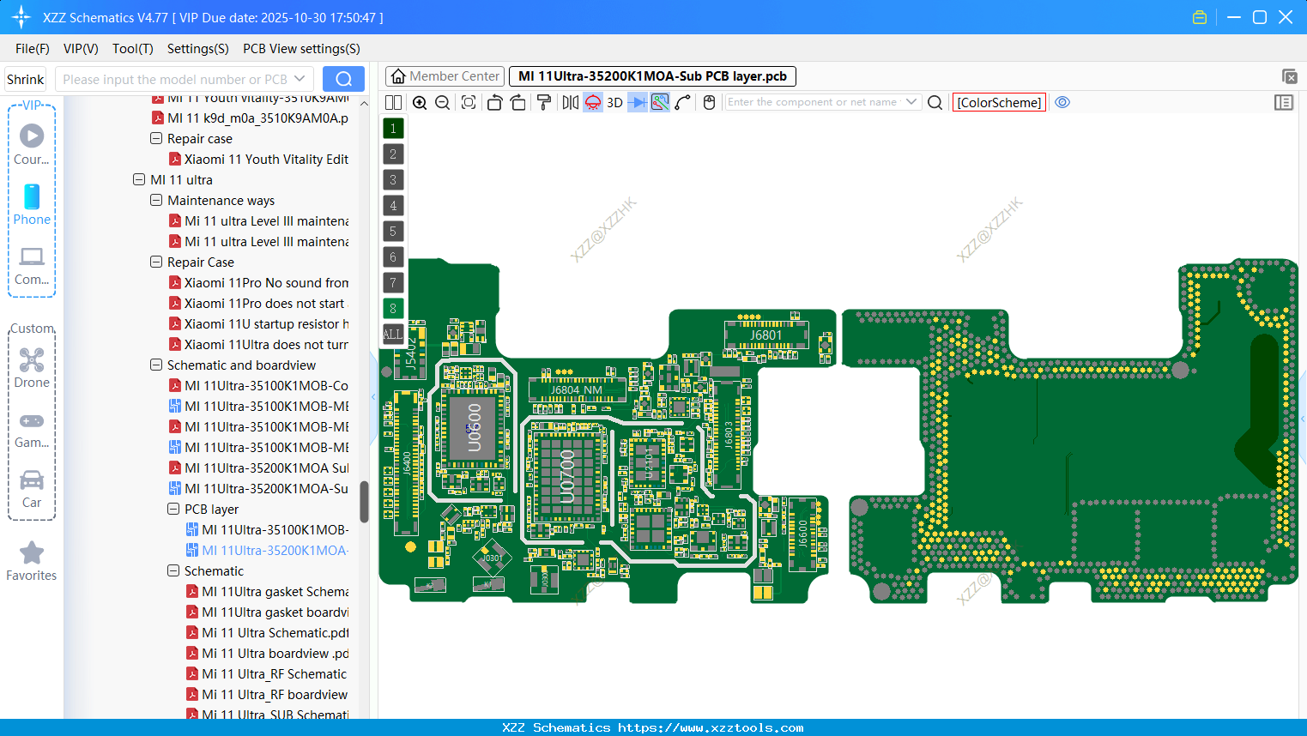Open the side panel layout icon

(1284, 102)
